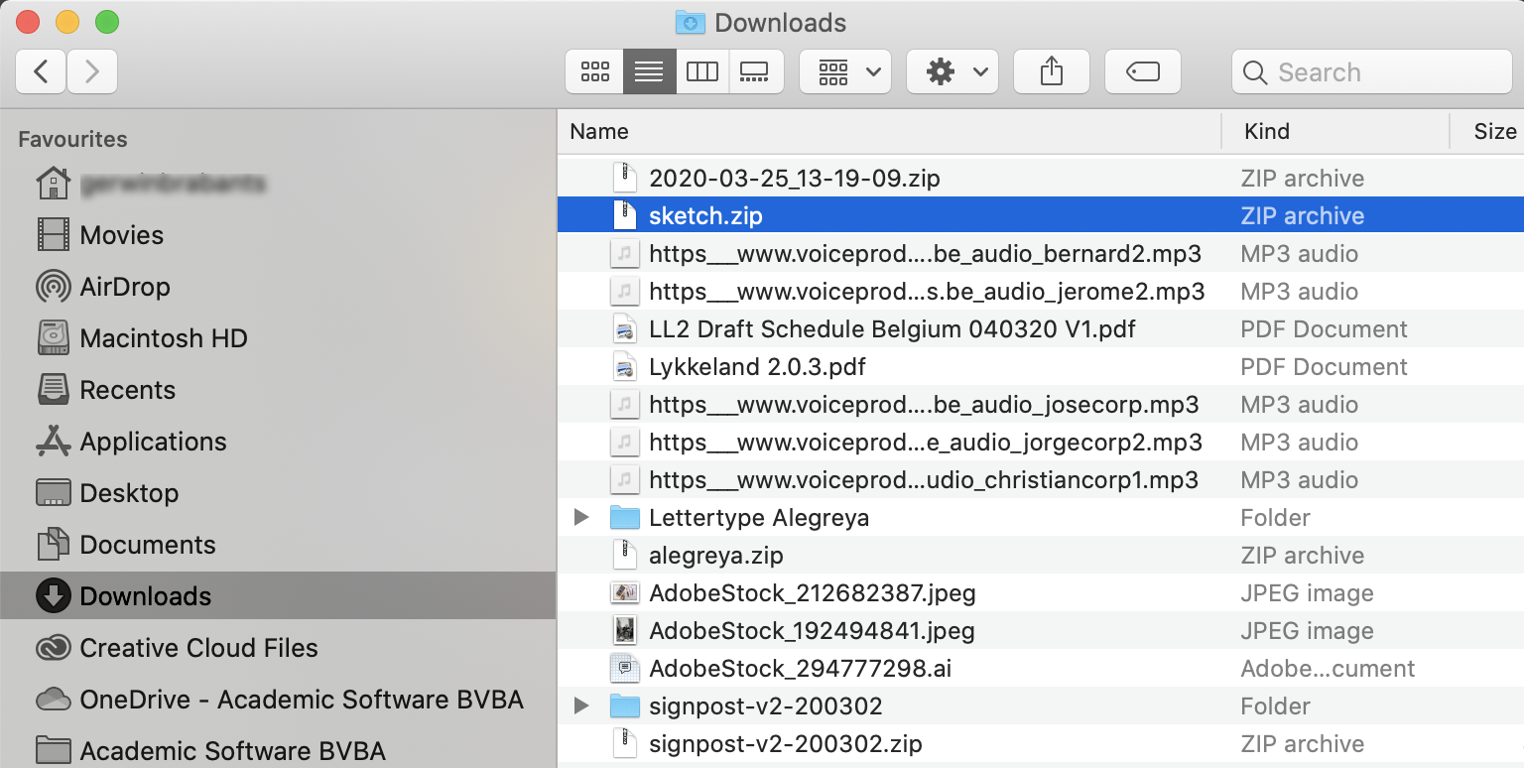1524x768 pixels.
Task: Click the alegreya.zip archive icon
Action: pos(624,556)
